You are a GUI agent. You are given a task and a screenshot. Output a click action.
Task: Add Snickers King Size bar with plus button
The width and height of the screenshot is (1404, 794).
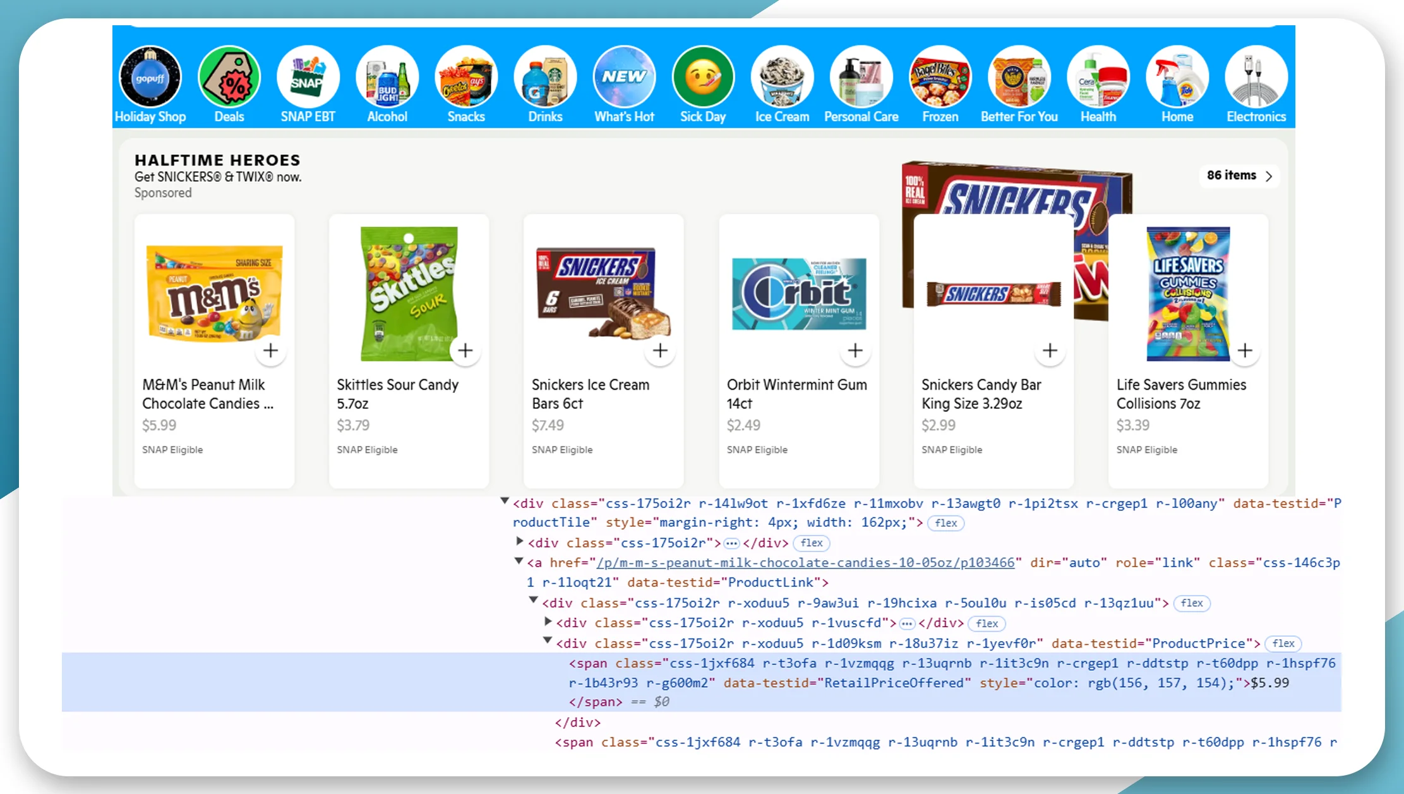(x=1050, y=350)
